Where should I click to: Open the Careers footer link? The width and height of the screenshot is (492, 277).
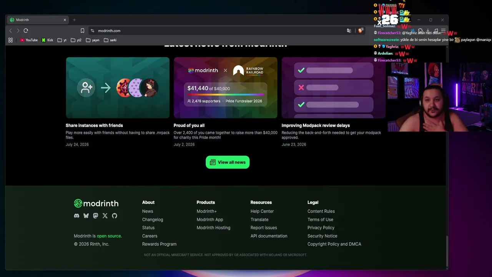150,236
